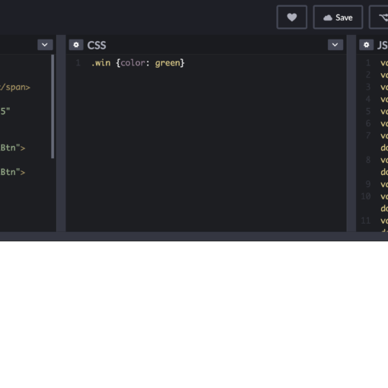Click the heart (love) button
Screen dimensions: 388x388
click(291, 17)
